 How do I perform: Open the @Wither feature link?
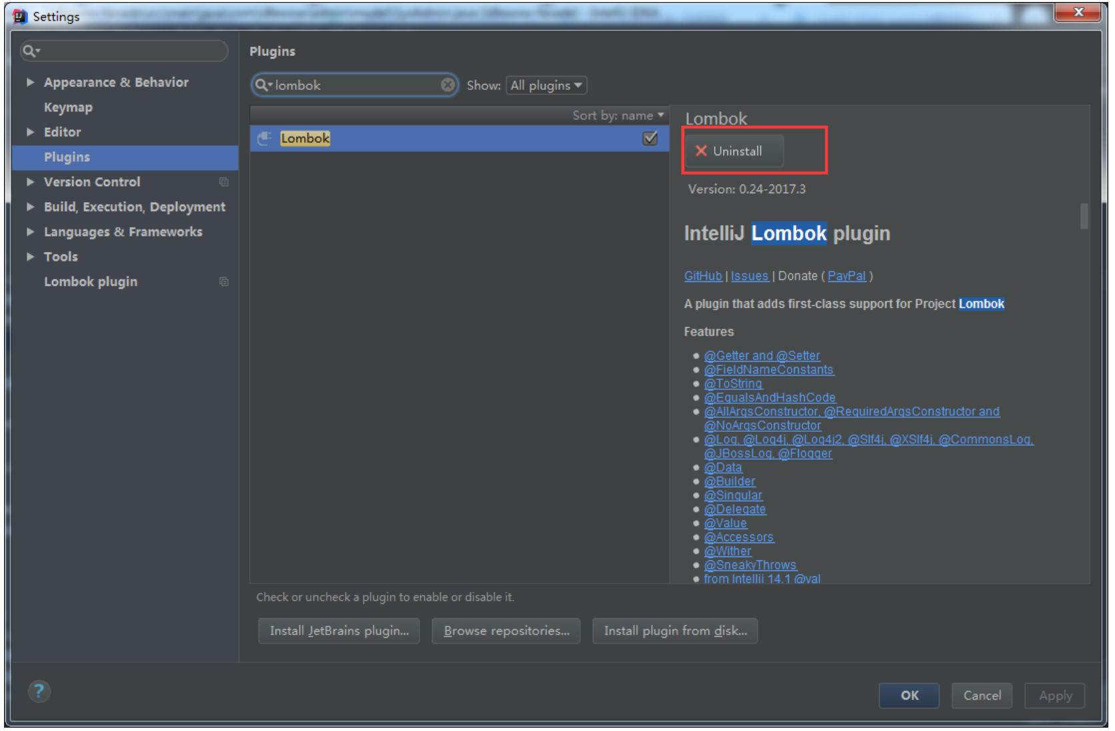coord(728,552)
